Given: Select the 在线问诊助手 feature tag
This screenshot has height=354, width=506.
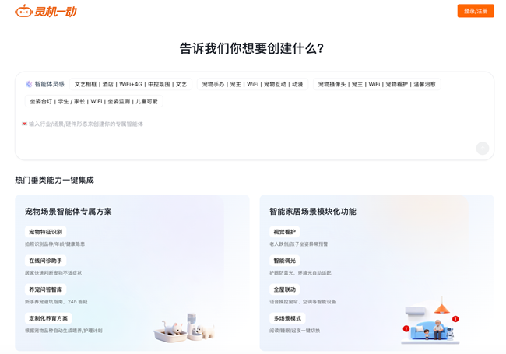Looking at the screenshot, I should point(45,261).
